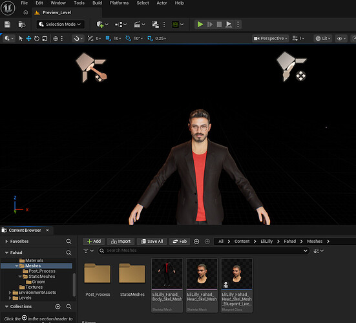356x323 pixels.
Task: Expand the Favorites section
Action: click(6, 242)
